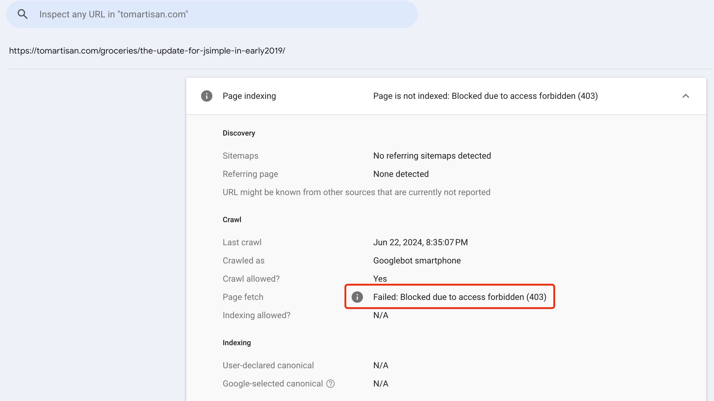Click the Google-selected canonical help icon
The height and width of the screenshot is (401, 714).
(x=330, y=384)
